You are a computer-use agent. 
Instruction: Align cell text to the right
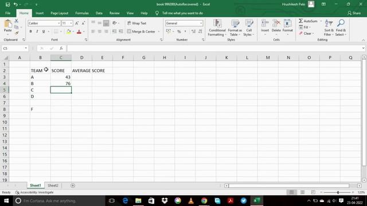click(x=106, y=31)
